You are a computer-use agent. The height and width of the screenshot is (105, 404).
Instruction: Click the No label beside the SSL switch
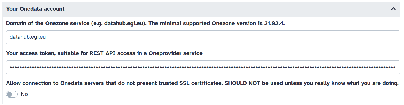pyautogui.click(x=24, y=94)
